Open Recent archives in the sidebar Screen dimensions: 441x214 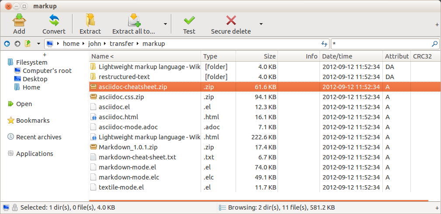[x=38, y=137]
